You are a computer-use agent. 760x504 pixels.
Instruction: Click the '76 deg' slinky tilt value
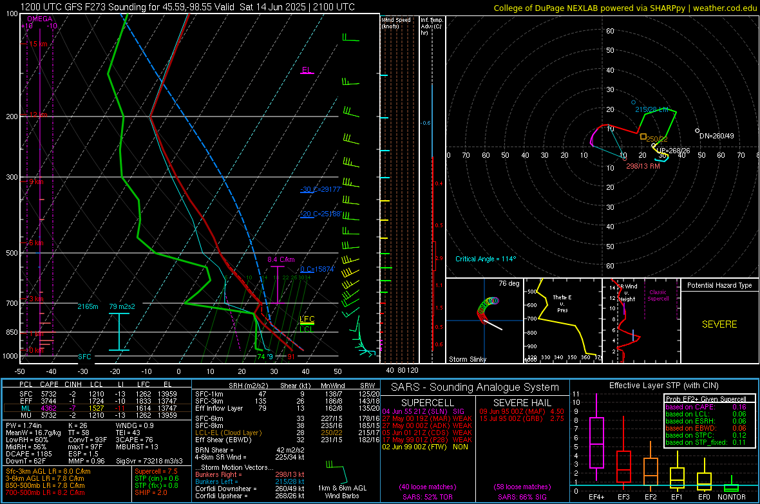(x=509, y=283)
